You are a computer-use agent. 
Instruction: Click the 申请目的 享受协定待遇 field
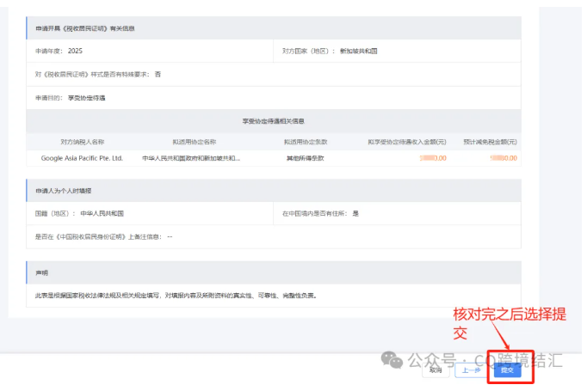(71, 98)
